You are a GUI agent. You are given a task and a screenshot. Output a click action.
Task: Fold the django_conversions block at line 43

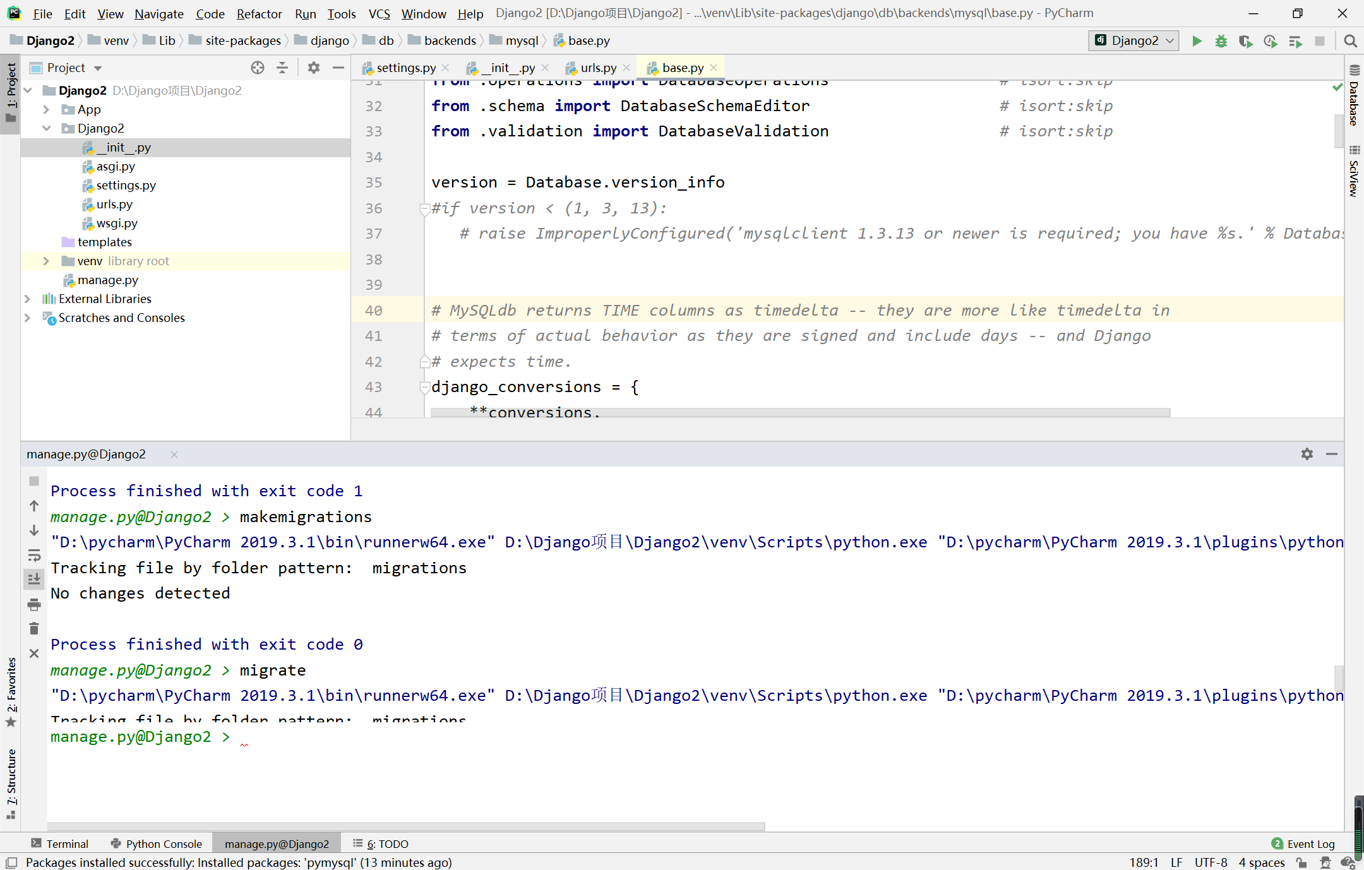point(424,388)
